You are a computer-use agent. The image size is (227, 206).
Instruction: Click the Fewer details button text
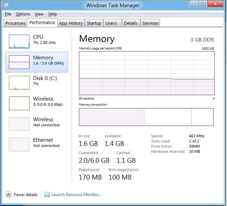(x=26, y=195)
